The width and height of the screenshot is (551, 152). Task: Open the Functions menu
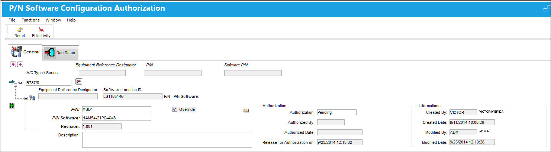click(30, 20)
